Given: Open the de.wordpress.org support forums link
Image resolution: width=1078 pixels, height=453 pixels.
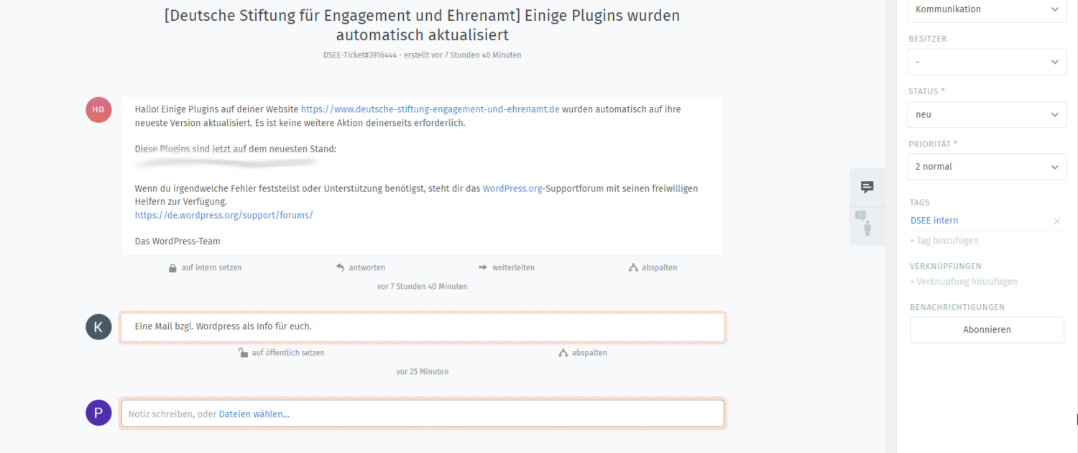Looking at the screenshot, I should point(224,215).
